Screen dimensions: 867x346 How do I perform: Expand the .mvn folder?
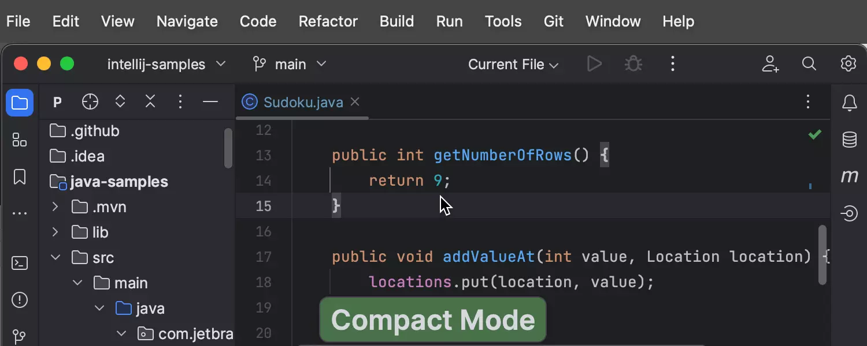[55, 207]
